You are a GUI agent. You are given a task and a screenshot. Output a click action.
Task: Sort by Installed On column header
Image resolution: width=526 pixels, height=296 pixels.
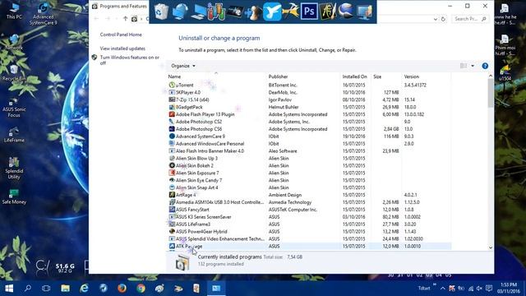click(x=354, y=76)
